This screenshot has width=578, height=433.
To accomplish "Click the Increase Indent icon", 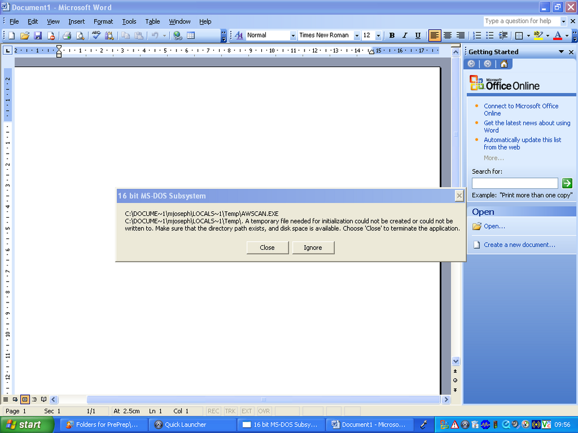I will [x=503, y=35].
